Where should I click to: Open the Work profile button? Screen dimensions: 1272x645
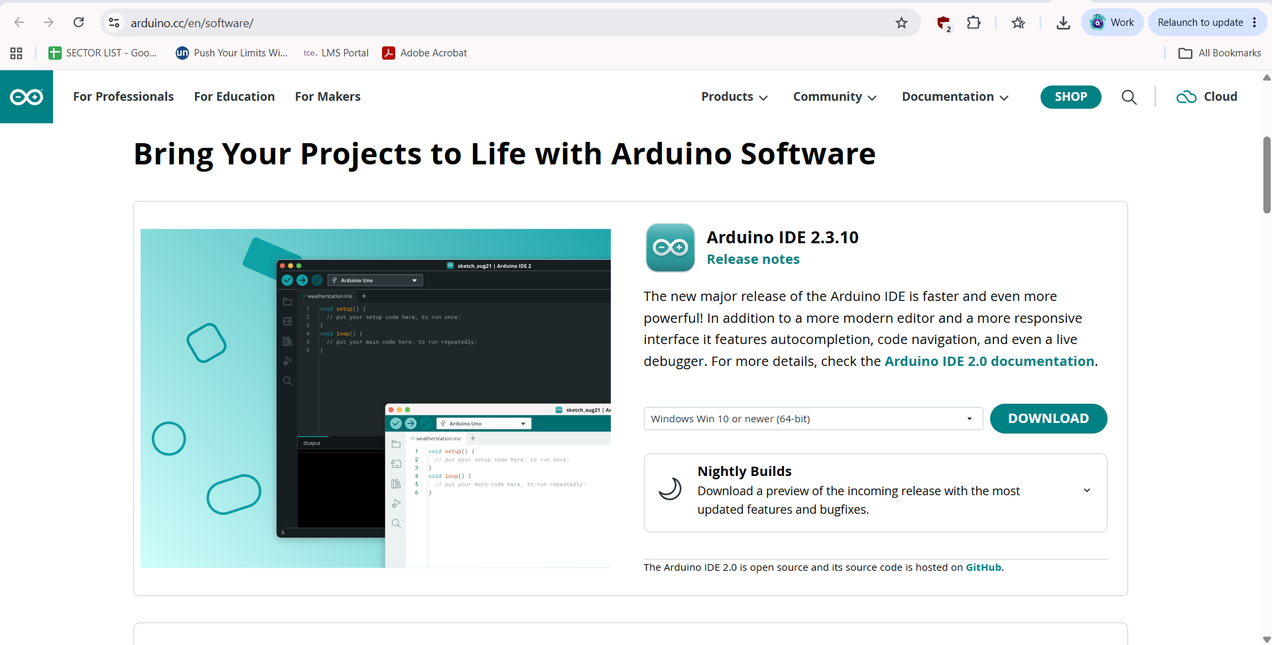pyautogui.click(x=1112, y=23)
